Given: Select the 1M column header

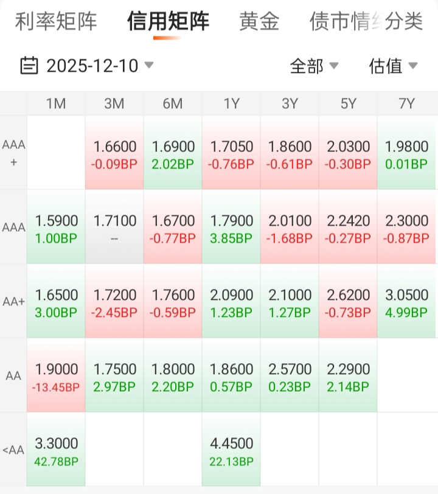Looking at the screenshot, I should 56,103.
